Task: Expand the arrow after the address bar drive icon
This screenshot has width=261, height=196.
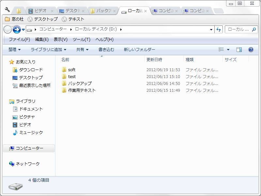Action: [36, 30]
